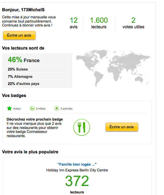Image resolution: width=164 pixels, height=195 pixels.
Task: Click the 6 hôtels badge label
Action: (x=41, y=109)
